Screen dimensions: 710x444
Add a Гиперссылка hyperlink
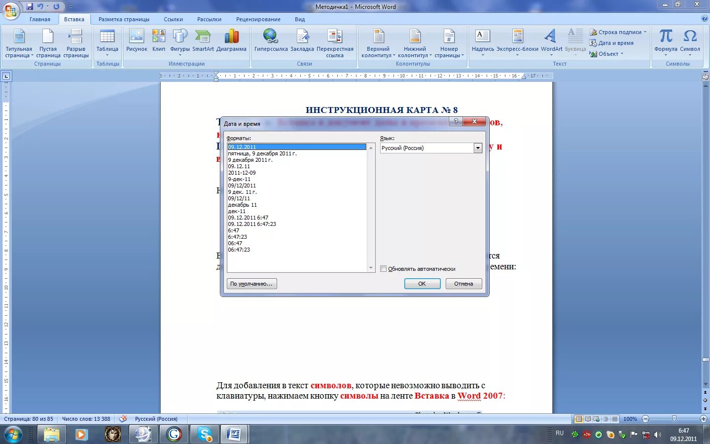tap(271, 40)
